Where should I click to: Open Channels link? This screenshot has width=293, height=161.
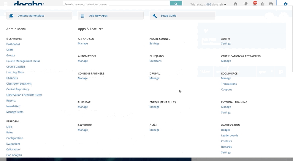(x=12, y=78)
